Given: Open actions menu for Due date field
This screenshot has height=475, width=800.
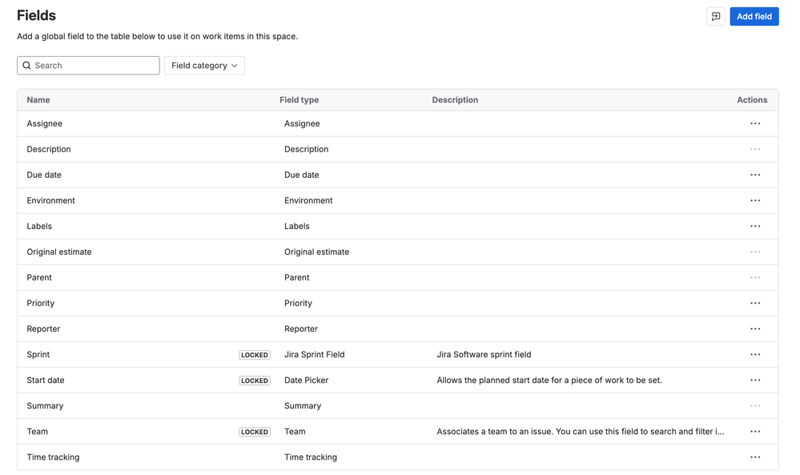Looking at the screenshot, I should point(755,175).
